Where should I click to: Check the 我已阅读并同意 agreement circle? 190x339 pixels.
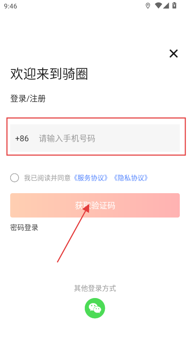[x=14, y=178]
